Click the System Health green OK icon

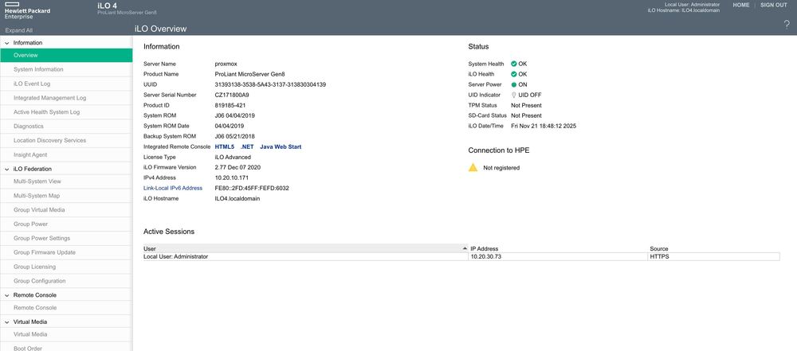click(x=514, y=64)
